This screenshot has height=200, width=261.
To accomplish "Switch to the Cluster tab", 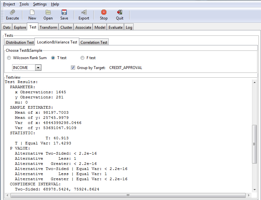I will point(66,27).
